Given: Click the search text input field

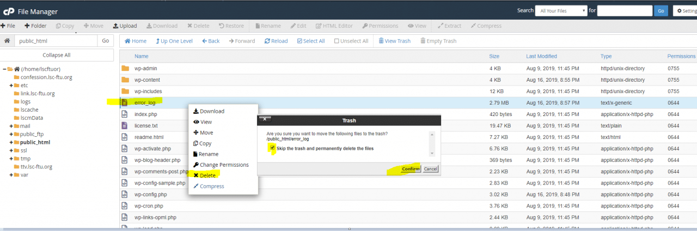Looking at the screenshot, I should coord(624,10).
